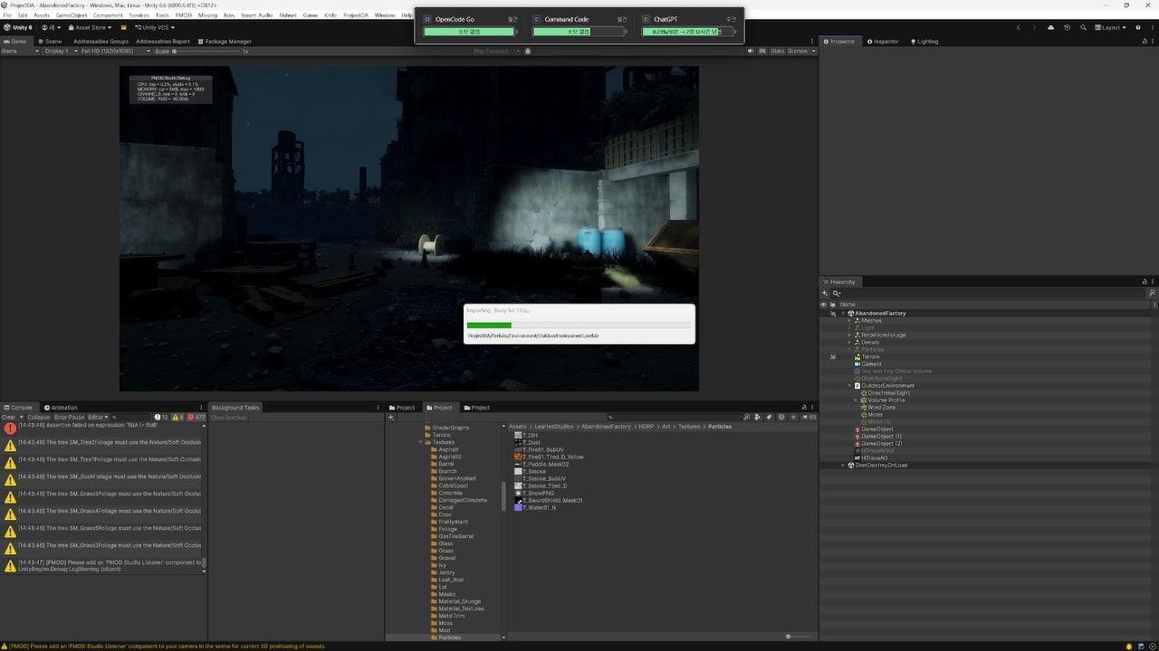Expand the Meshes object in Hierarchy

pos(849,321)
